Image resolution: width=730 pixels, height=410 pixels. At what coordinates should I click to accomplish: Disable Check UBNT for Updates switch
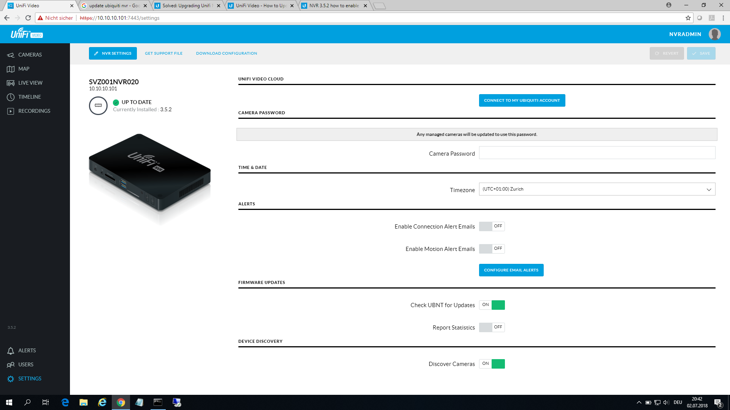click(492, 305)
